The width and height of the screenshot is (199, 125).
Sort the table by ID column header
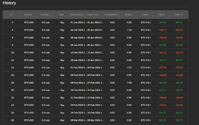tap(11, 15)
